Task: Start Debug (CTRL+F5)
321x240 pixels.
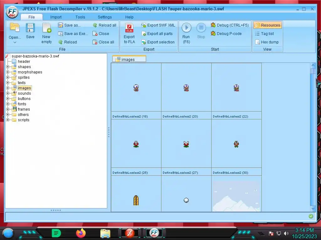Action: point(229,25)
